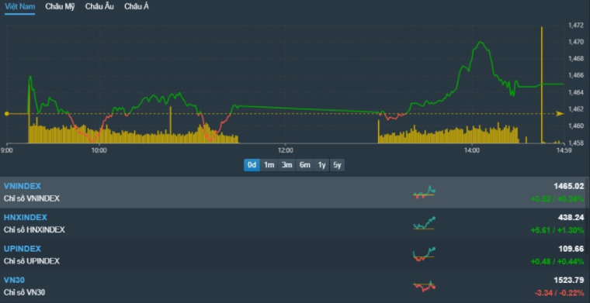Open the HNXINDEX sparkline mini chart
The height and width of the screenshot is (303, 590).
click(424, 223)
